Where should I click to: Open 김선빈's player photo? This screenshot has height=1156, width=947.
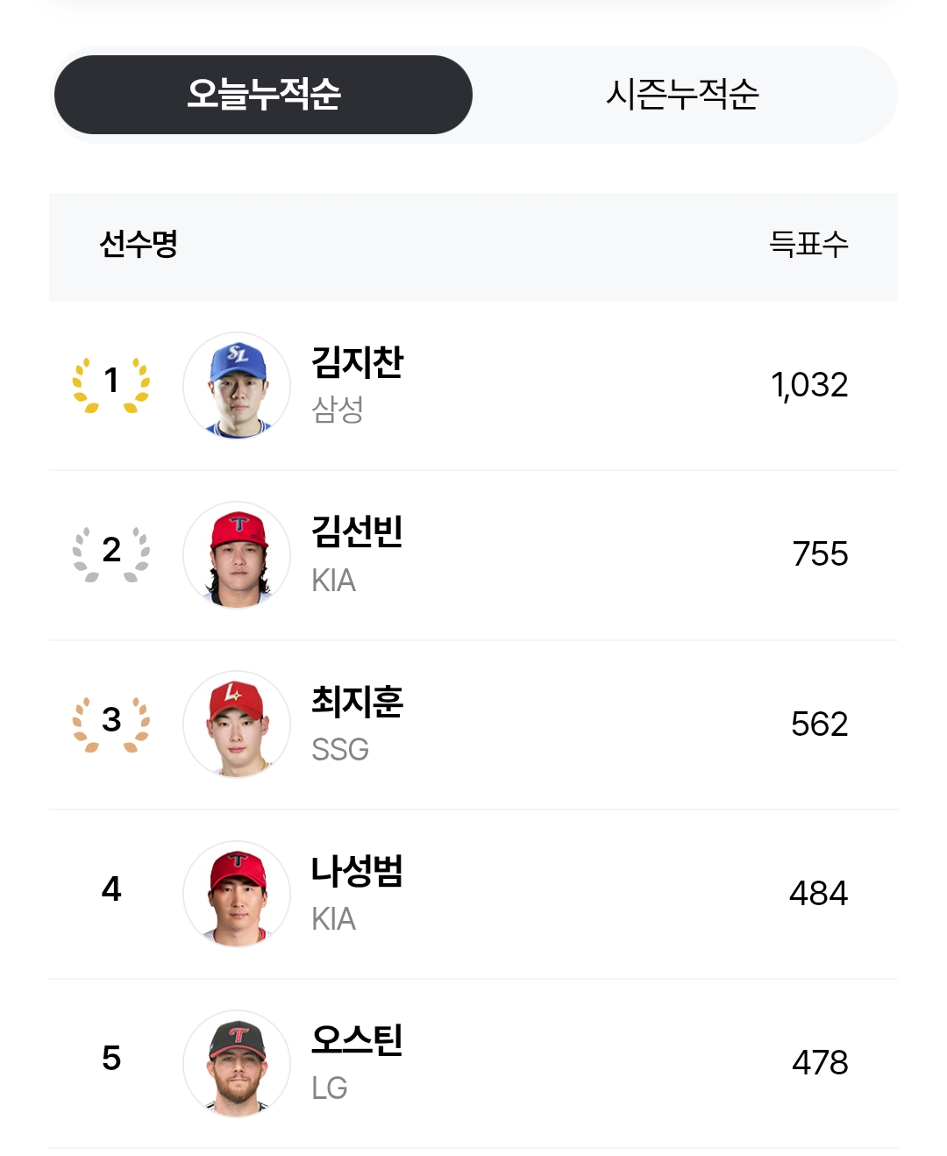(x=237, y=554)
